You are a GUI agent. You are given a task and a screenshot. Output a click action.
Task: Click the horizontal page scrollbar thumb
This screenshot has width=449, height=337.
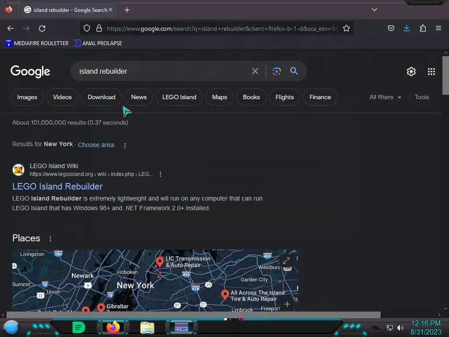click(193, 315)
